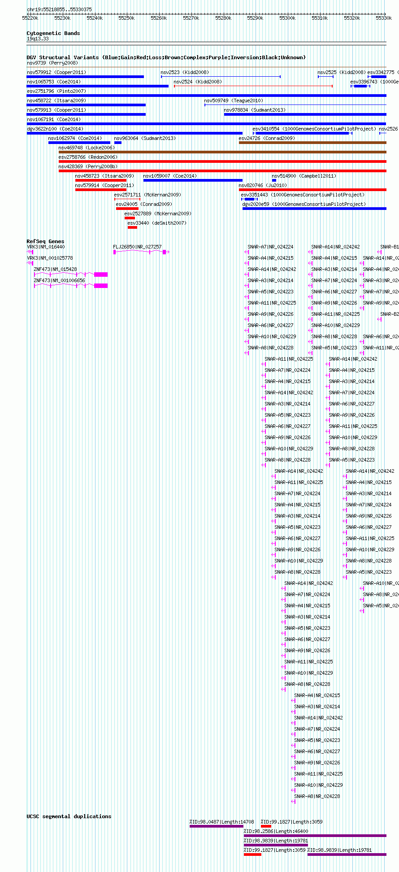Click the nsv978834 (Sudmant2013) variant
This screenshot has width=399, height=872.
click(x=305, y=114)
